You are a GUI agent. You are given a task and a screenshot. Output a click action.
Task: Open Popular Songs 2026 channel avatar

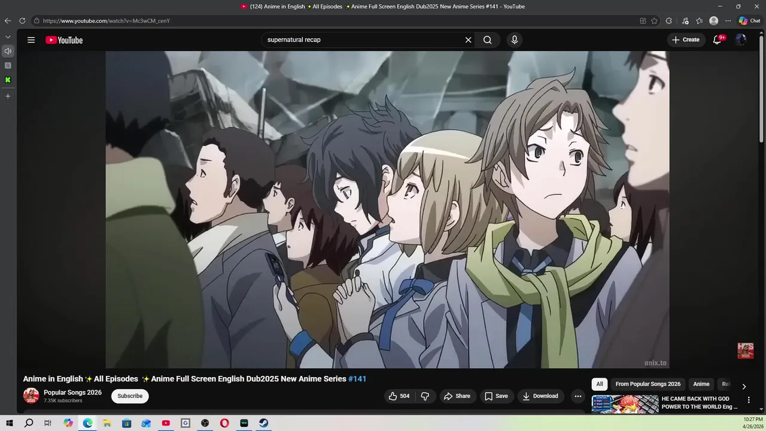[x=31, y=396]
